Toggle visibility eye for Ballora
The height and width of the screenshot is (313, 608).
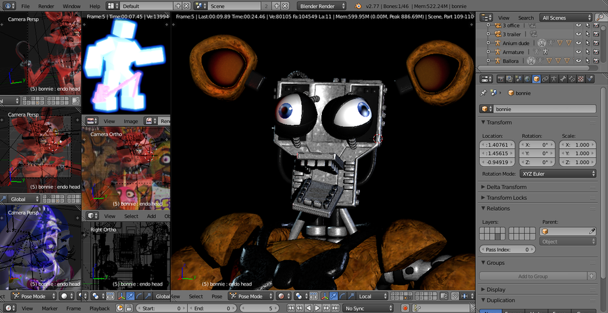[x=578, y=61]
